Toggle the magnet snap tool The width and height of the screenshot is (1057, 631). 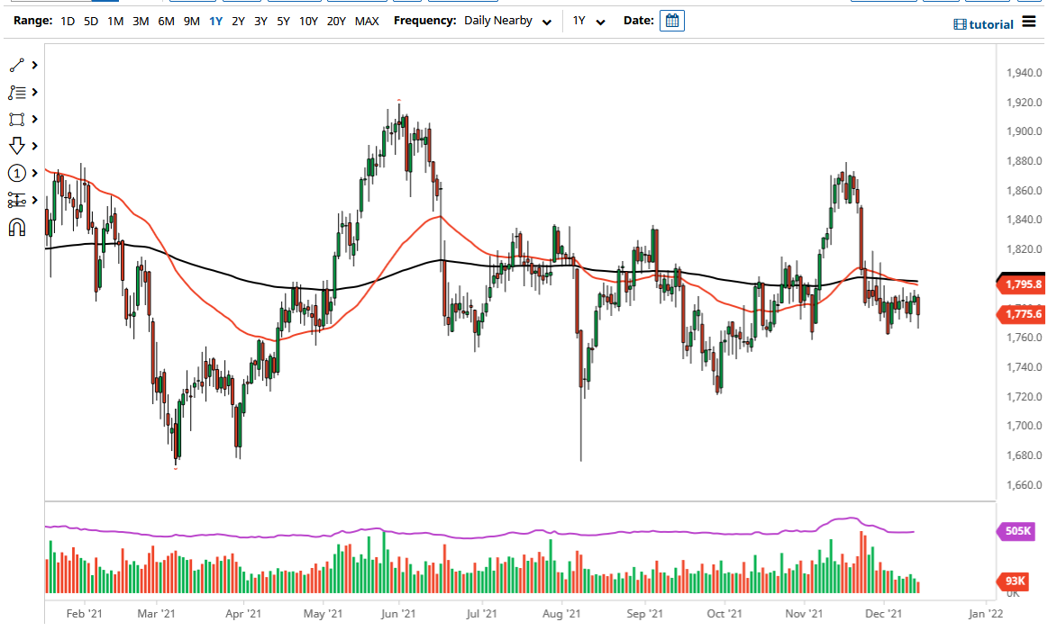[x=17, y=228]
